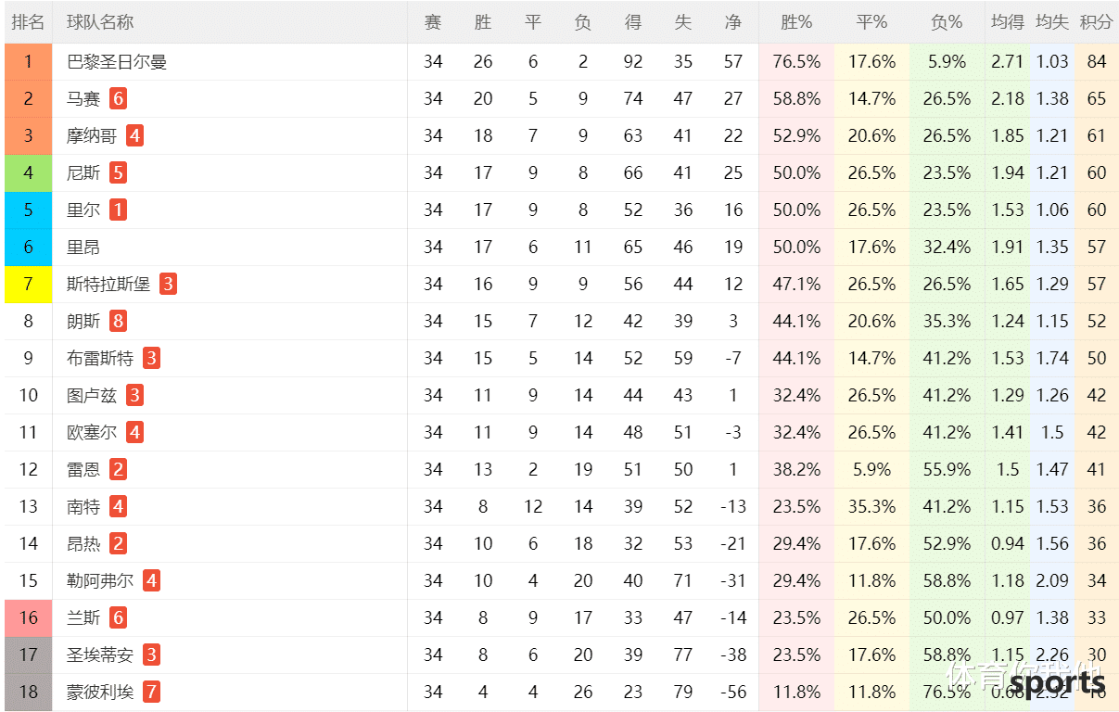Open team 巴黎圣日尔曼
The width and height of the screenshot is (1119, 712).
coord(117,62)
